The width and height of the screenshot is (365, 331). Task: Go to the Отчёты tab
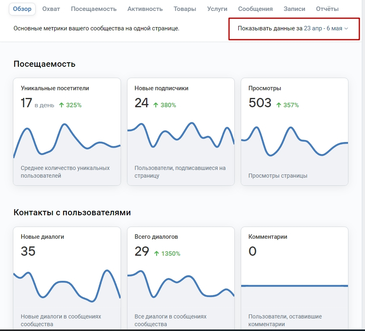pos(327,9)
